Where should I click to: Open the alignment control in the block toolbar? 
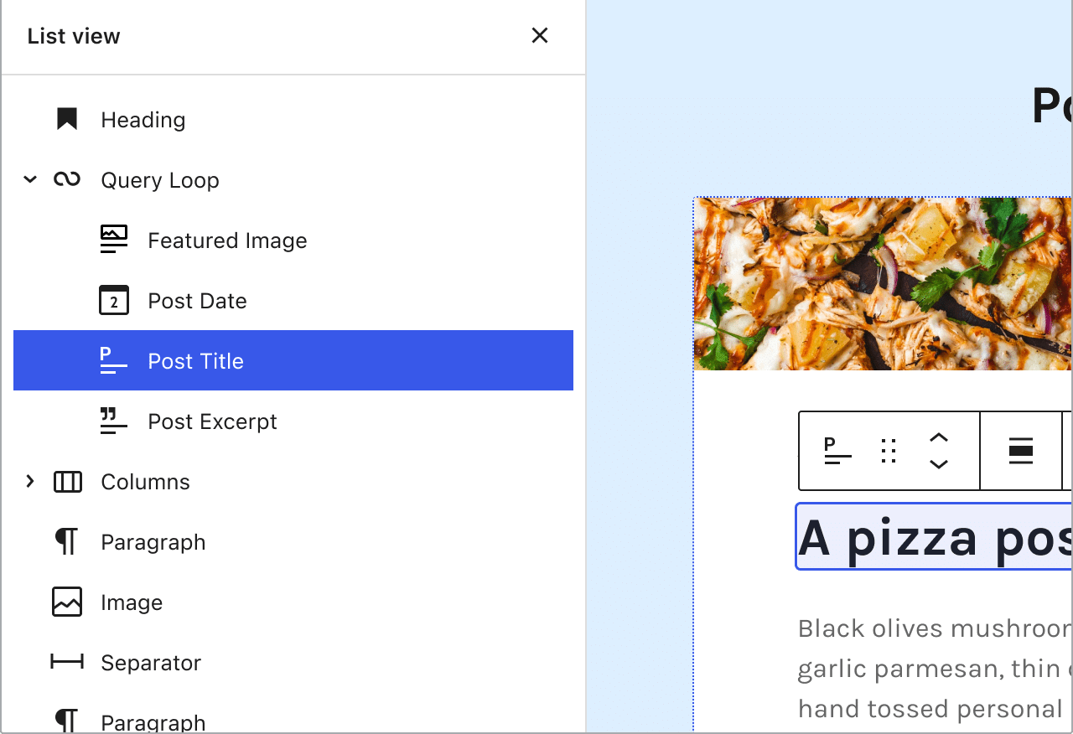click(x=1020, y=450)
